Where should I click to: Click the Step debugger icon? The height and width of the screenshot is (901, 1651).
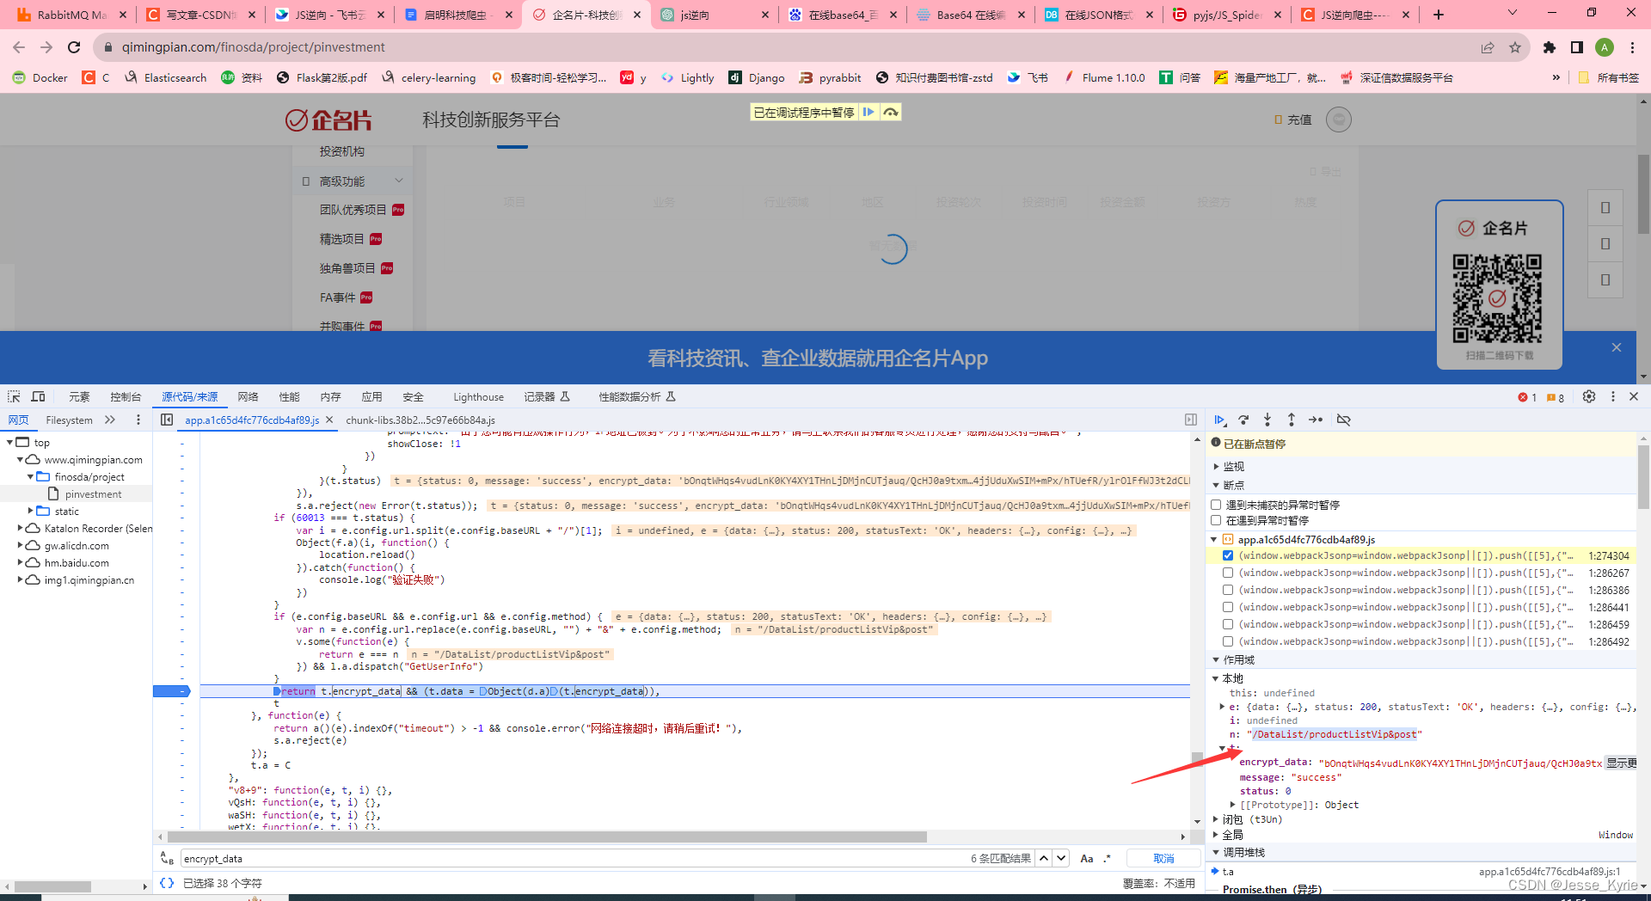pyautogui.click(x=1316, y=420)
